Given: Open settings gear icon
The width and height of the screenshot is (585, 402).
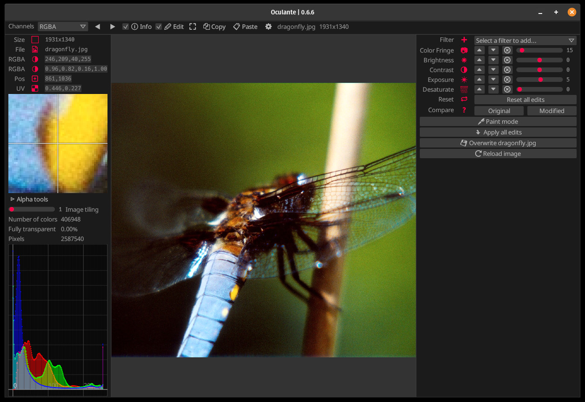Looking at the screenshot, I should click(x=269, y=27).
